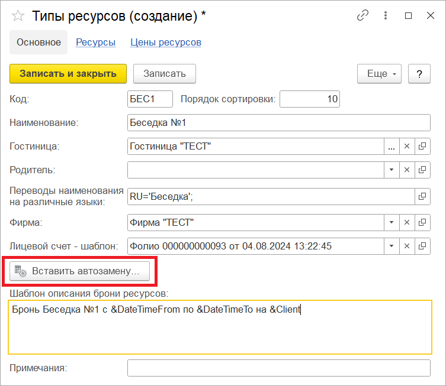Focus the Код field containing БЕС1
The height and width of the screenshot is (386, 446).
pos(150,99)
